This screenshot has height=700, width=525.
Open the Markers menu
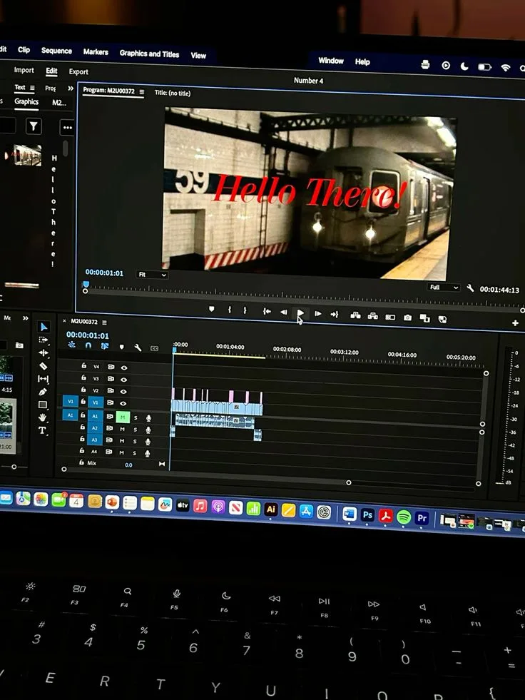tap(96, 52)
